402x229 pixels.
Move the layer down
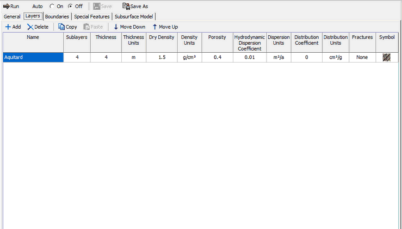coord(116,27)
